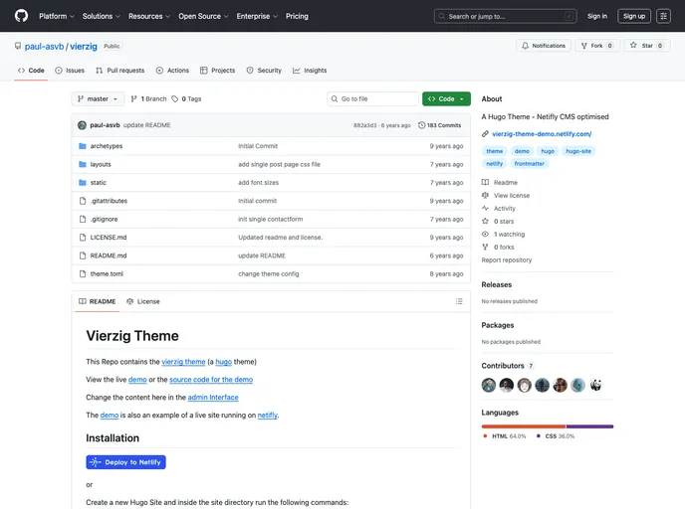Star the vierzig repository
685x509 pixels.
642,46
